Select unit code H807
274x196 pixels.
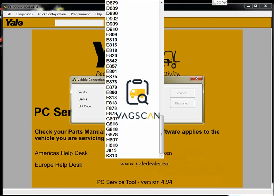pos(132,140)
